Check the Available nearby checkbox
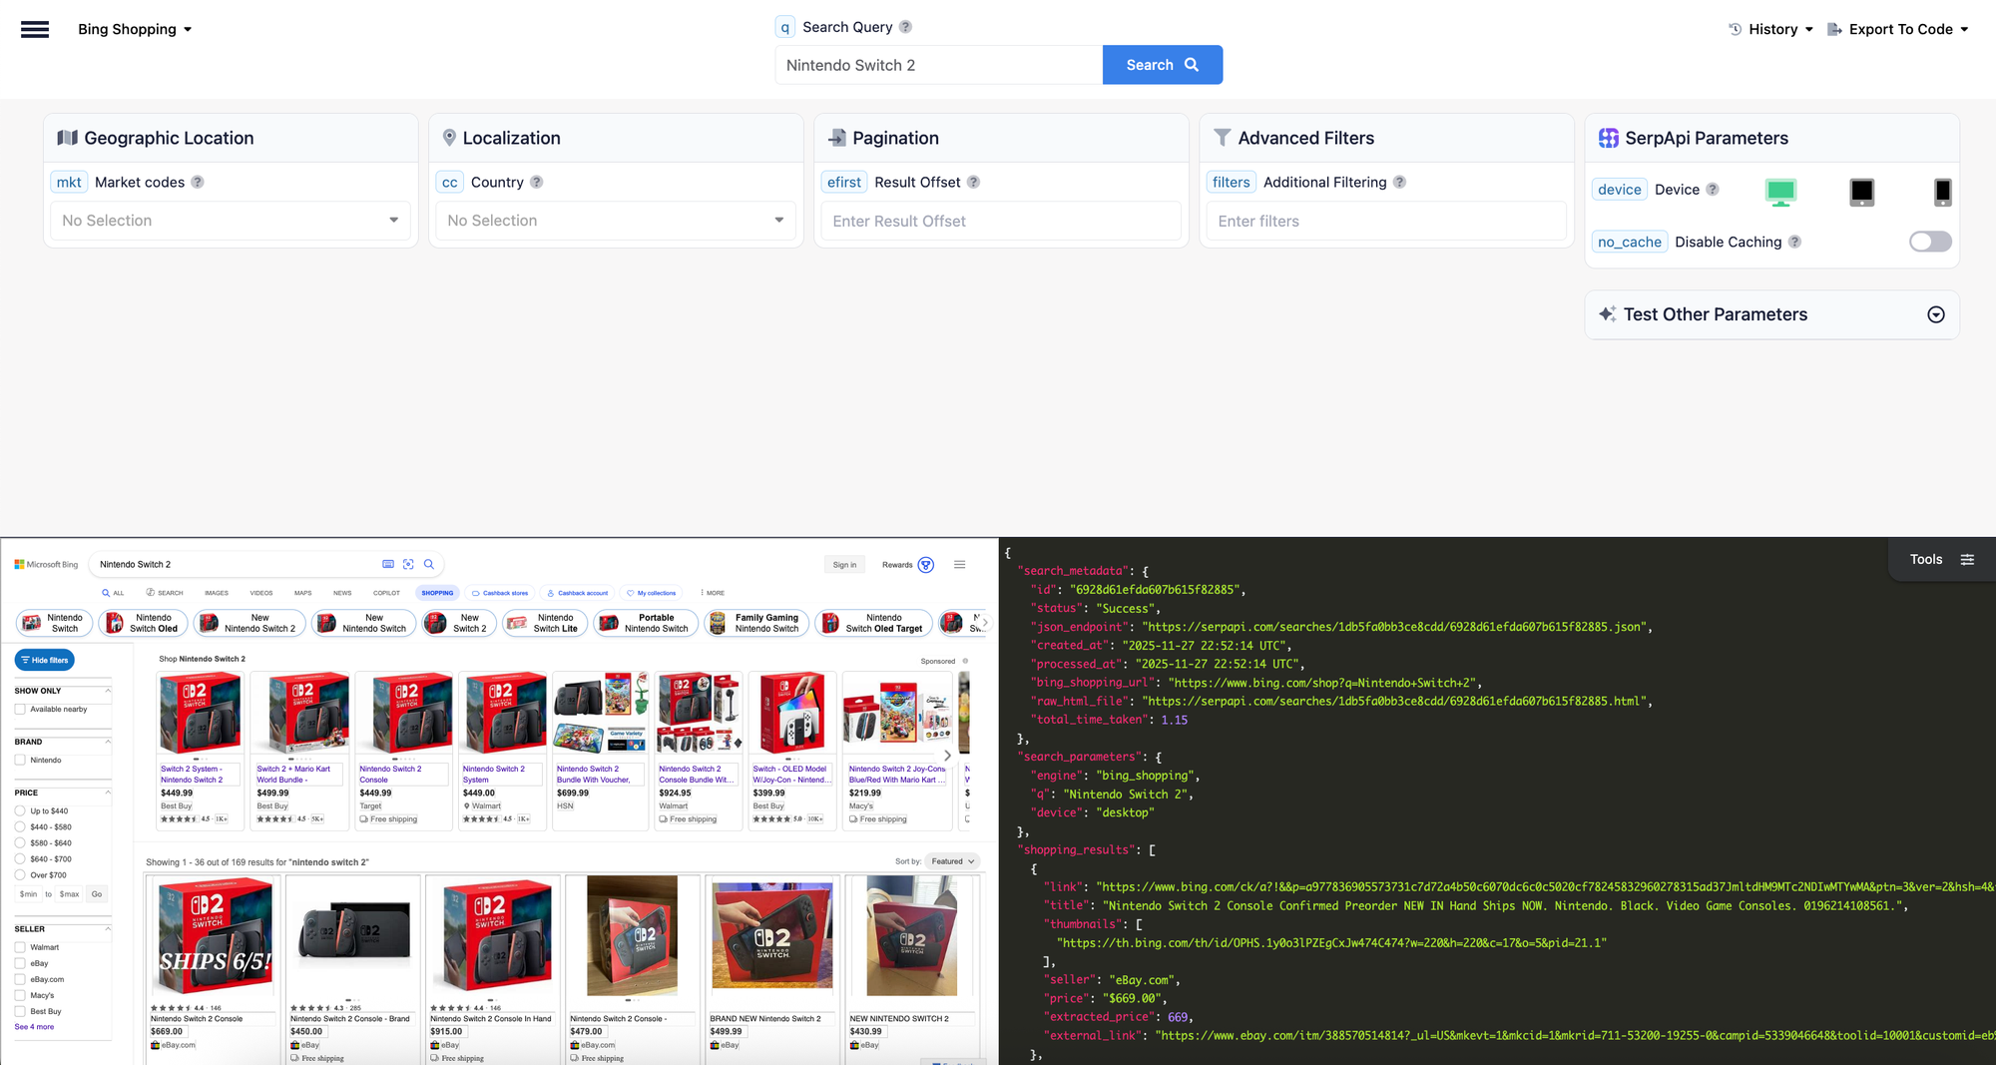 [20, 710]
